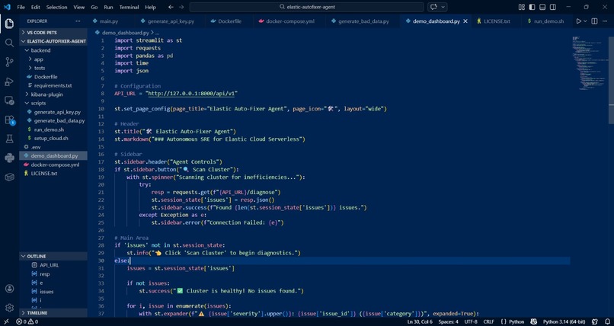614x326 pixels.
Task: Open the Run button dropdown arrow
Action: pyautogui.click(x=585, y=21)
